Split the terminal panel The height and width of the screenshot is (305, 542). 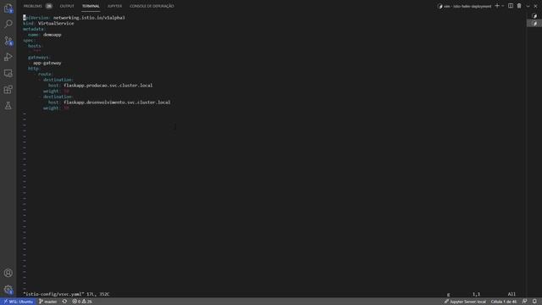(511, 6)
